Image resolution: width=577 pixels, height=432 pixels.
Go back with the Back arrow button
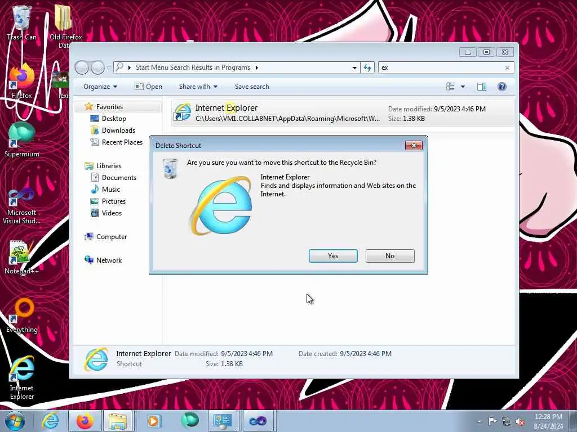[82, 67]
